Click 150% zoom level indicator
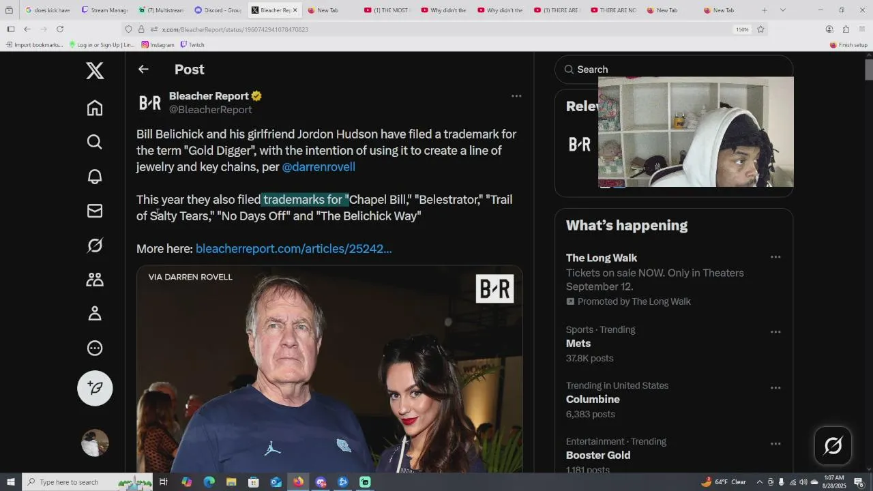This screenshot has width=873, height=491. click(742, 29)
